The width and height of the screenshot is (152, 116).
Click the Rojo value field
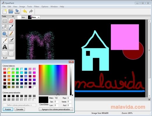(69, 98)
